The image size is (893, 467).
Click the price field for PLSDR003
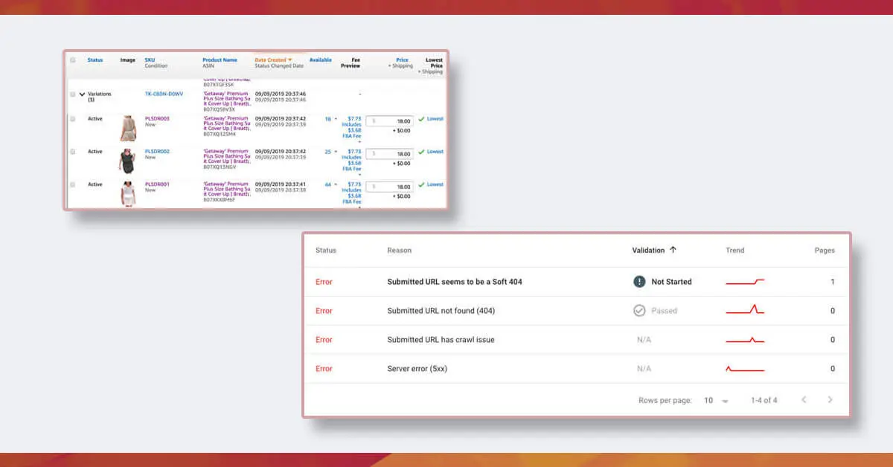click(x=390, y=121)
